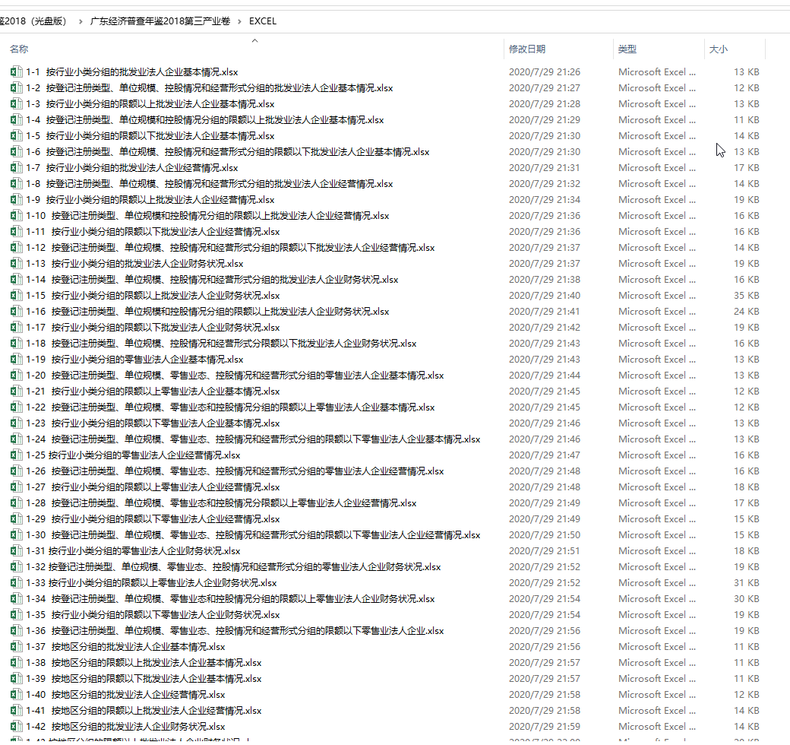Expand the chevron before 广东经济普查年鉴2018第三产业卷
This screenshot has width=790, height=745.
pyautogui.click(x=80, y=21)
